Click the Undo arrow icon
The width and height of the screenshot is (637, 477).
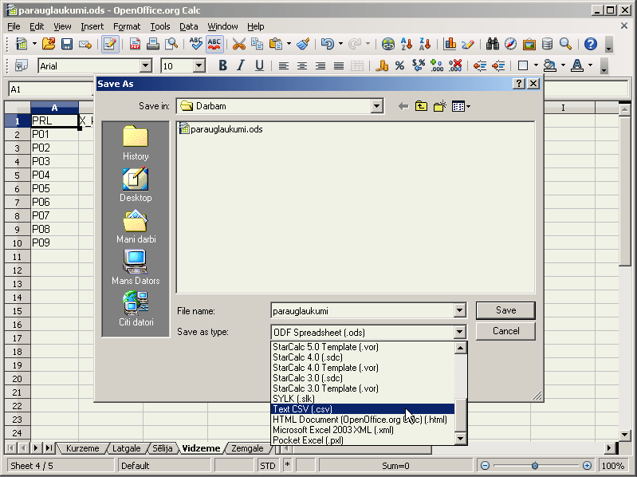tap(328, 44)
